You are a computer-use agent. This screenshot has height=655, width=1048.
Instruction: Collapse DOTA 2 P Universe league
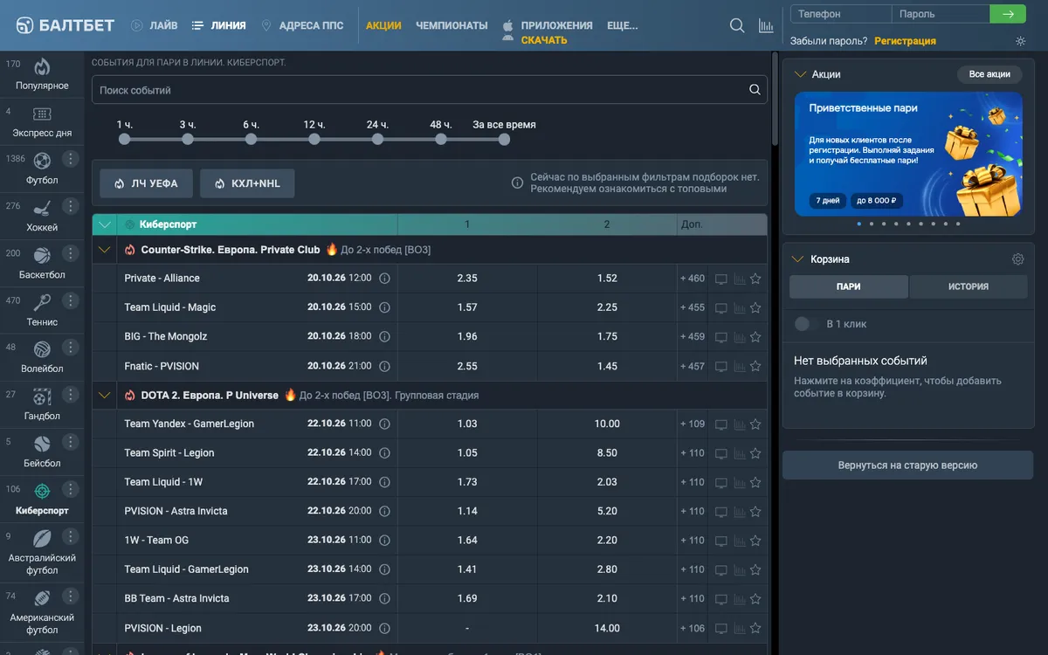coord(105,396)
